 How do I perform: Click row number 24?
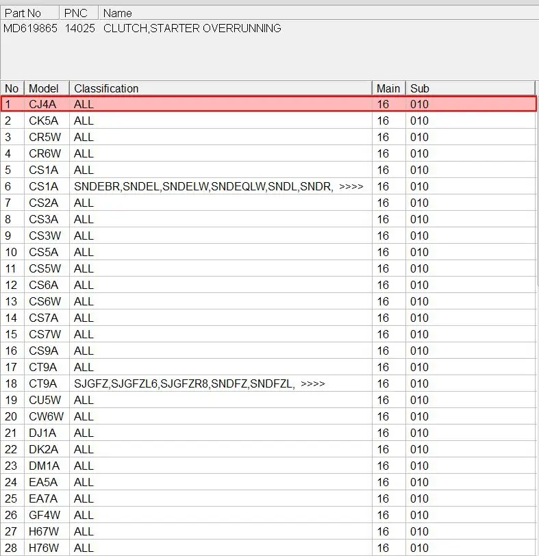(11, 482)
